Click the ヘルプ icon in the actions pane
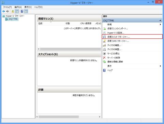The height and width of the screenshot is (124, 164). 104,70
